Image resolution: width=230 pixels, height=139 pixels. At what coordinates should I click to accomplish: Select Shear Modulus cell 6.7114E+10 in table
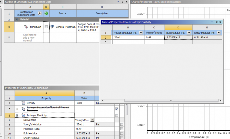[x=207, y=37]
